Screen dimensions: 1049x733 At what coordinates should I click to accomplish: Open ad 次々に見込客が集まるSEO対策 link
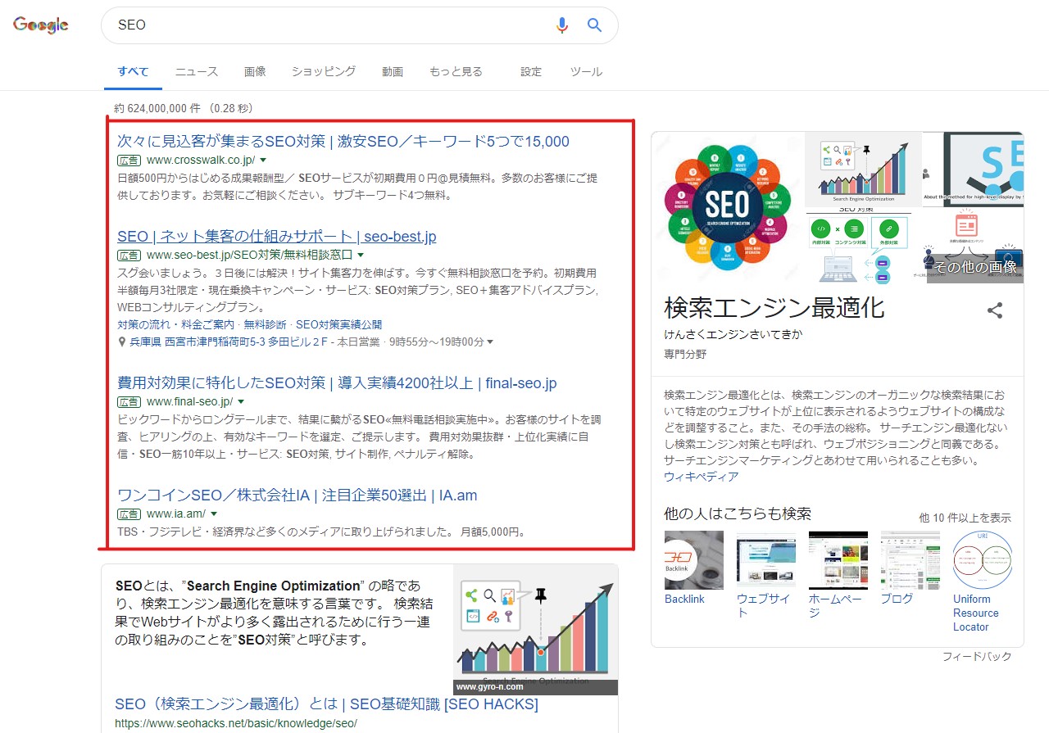pos(343,141)
